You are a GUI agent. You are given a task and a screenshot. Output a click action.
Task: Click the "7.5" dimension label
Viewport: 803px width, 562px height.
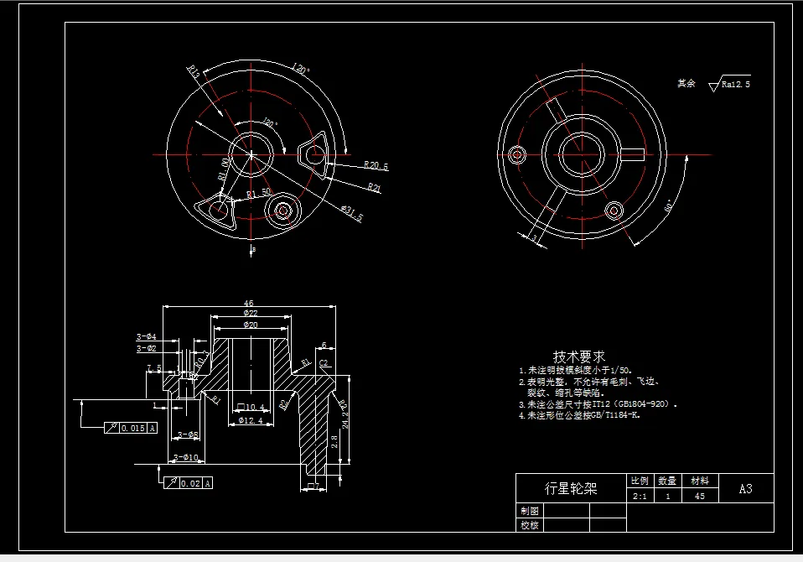(x=153, y=368)
